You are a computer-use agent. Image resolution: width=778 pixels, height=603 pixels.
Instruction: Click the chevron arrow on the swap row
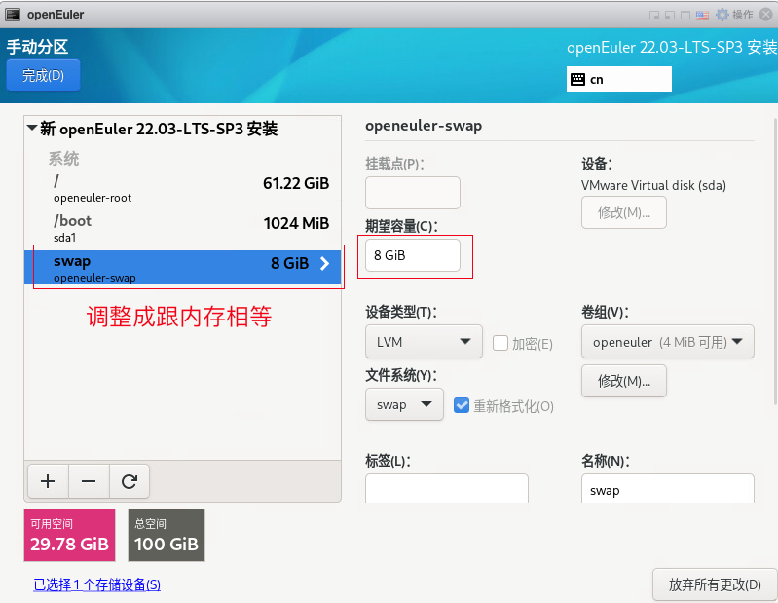324,263
